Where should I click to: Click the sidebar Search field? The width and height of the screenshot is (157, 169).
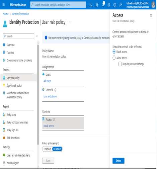[18, 36]
